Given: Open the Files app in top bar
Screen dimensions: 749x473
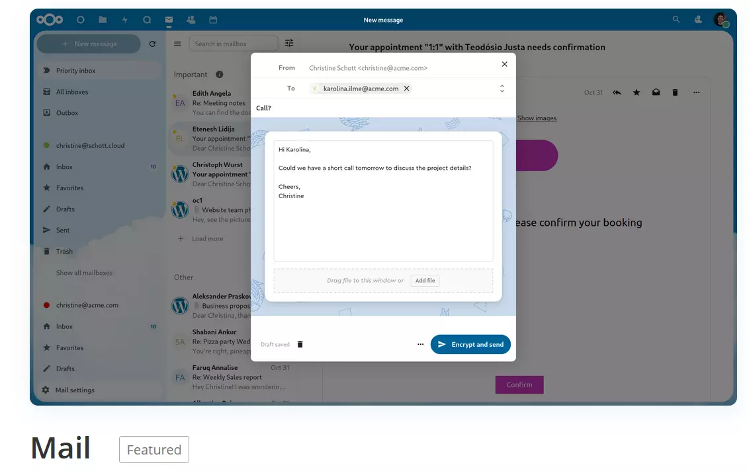Looking at the screenshot, I should point(103,20).
